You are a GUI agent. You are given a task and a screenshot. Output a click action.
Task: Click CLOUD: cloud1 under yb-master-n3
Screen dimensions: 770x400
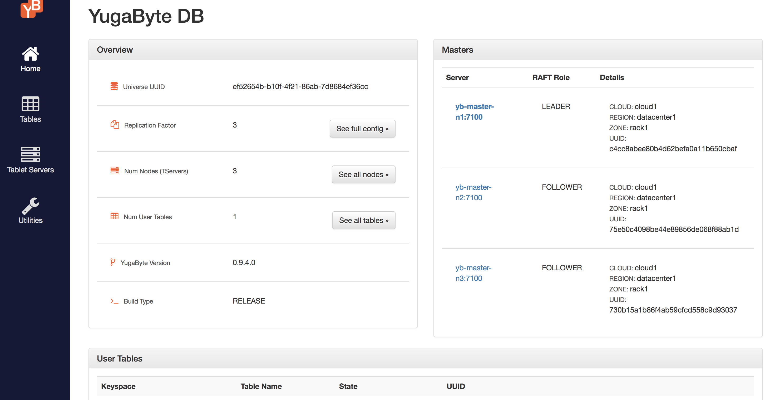pyautogui.click(x=633, y=268)
